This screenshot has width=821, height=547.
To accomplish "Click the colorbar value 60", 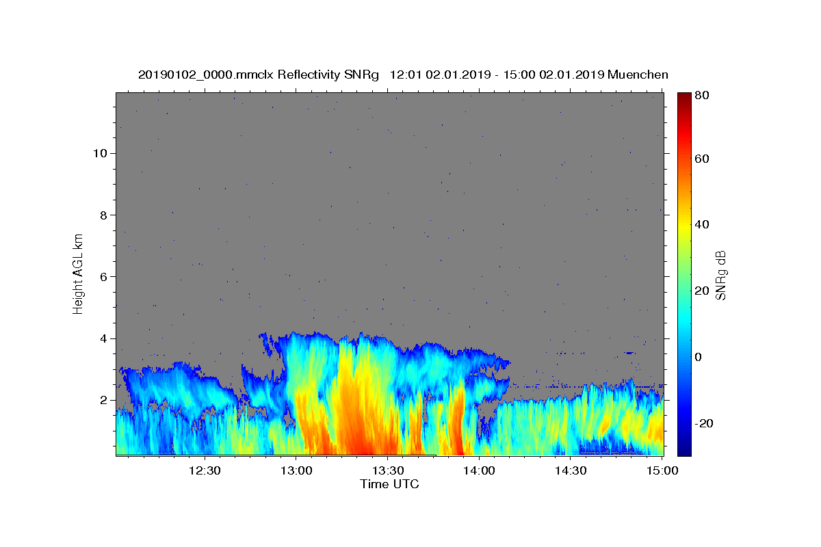I will 701,159.
